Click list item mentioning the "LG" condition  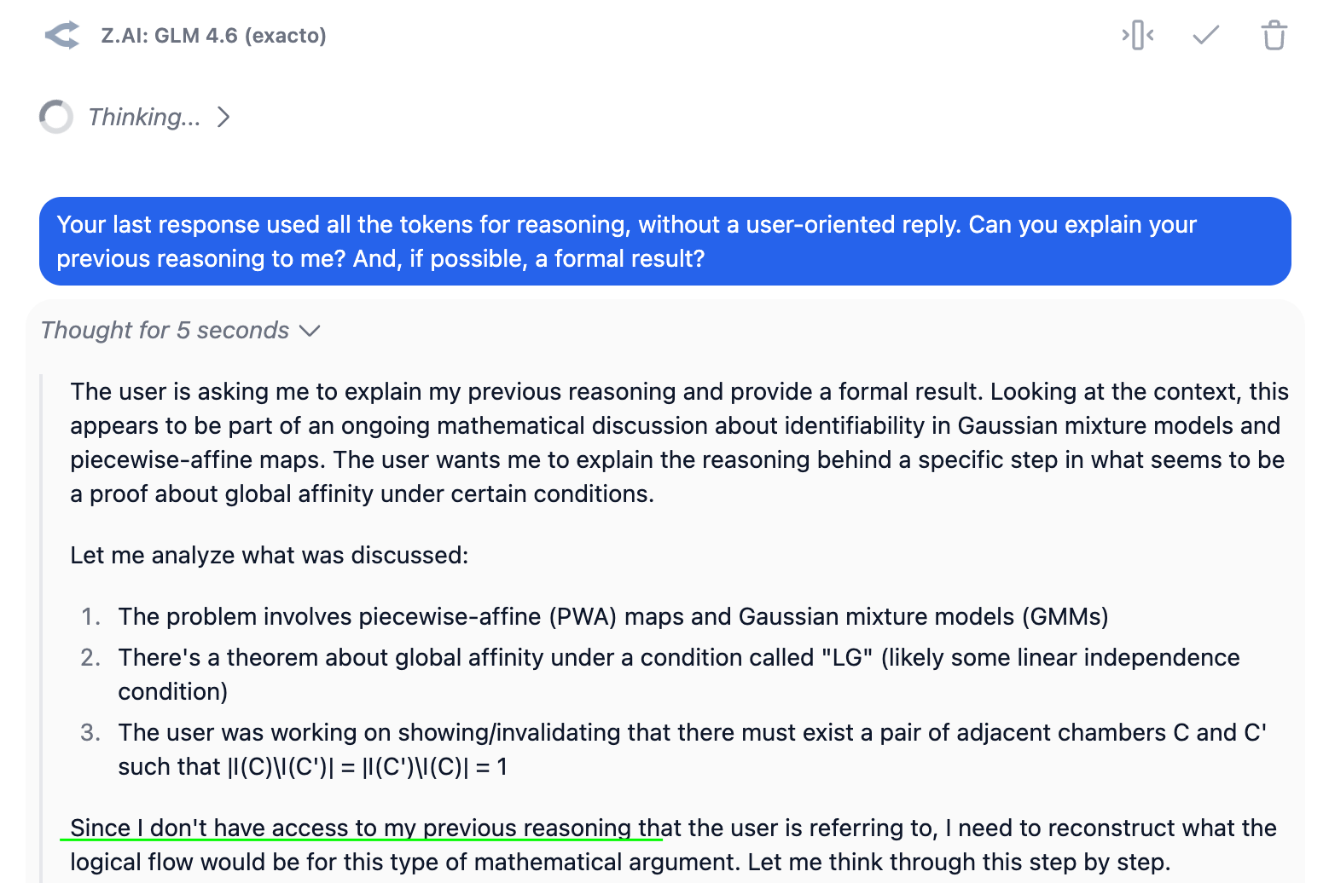(x=678, y=674)
